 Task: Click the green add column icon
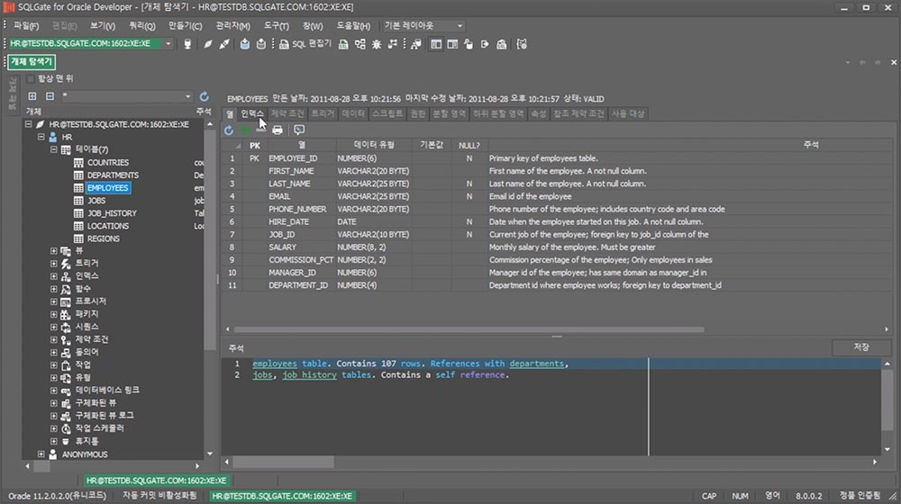point(245,130)
